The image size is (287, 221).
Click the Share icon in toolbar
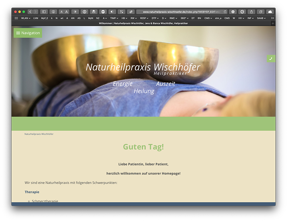point(251,12)
